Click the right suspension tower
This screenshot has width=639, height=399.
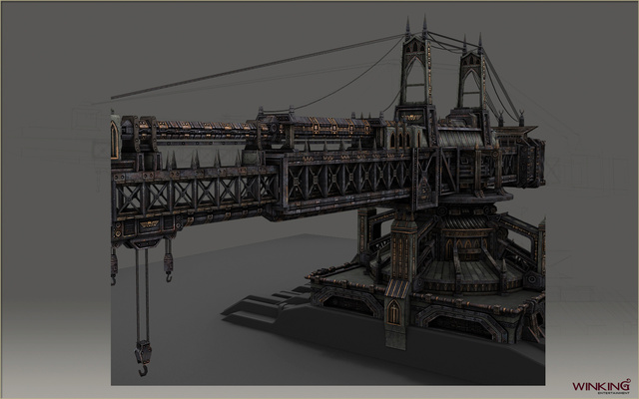pyautogui.click(x=470, y=84)
